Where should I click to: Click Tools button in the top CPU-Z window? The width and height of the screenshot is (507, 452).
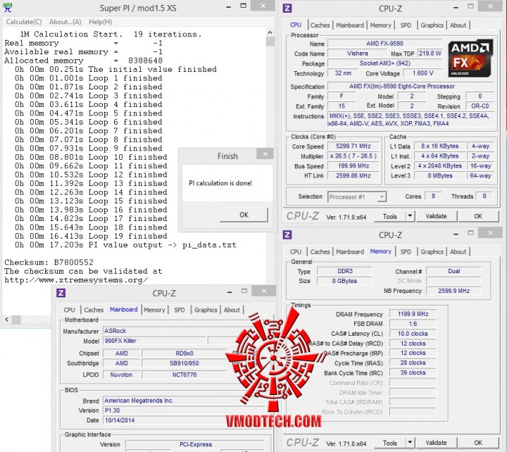coord(389,216)
